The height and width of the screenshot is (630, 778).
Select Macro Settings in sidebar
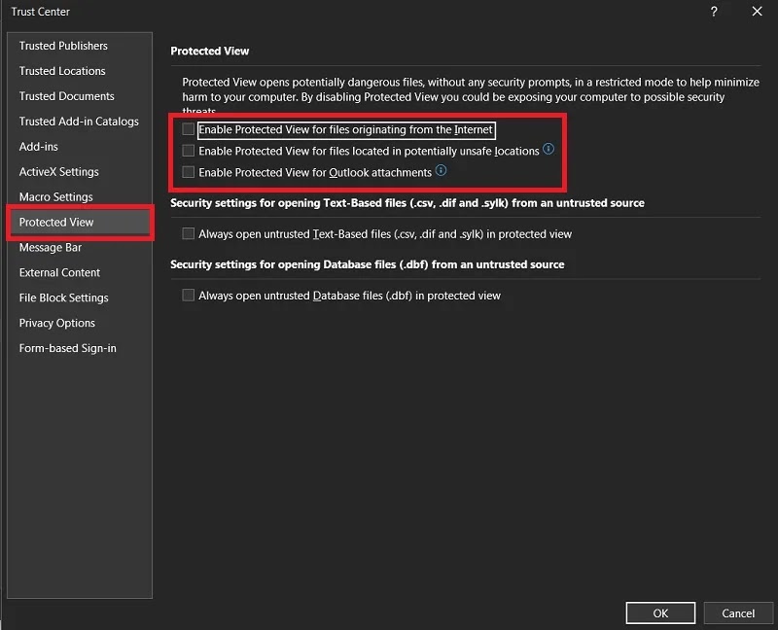coord(80,197)
